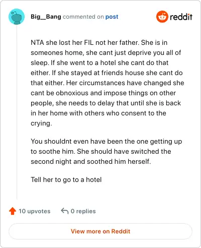Click the "10 upvotes" count label
The height and width of the screenshot is (248, 201).
click(35, 211)
